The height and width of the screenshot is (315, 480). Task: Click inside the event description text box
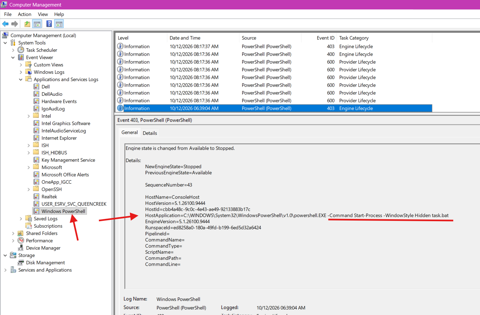(302, 216)
